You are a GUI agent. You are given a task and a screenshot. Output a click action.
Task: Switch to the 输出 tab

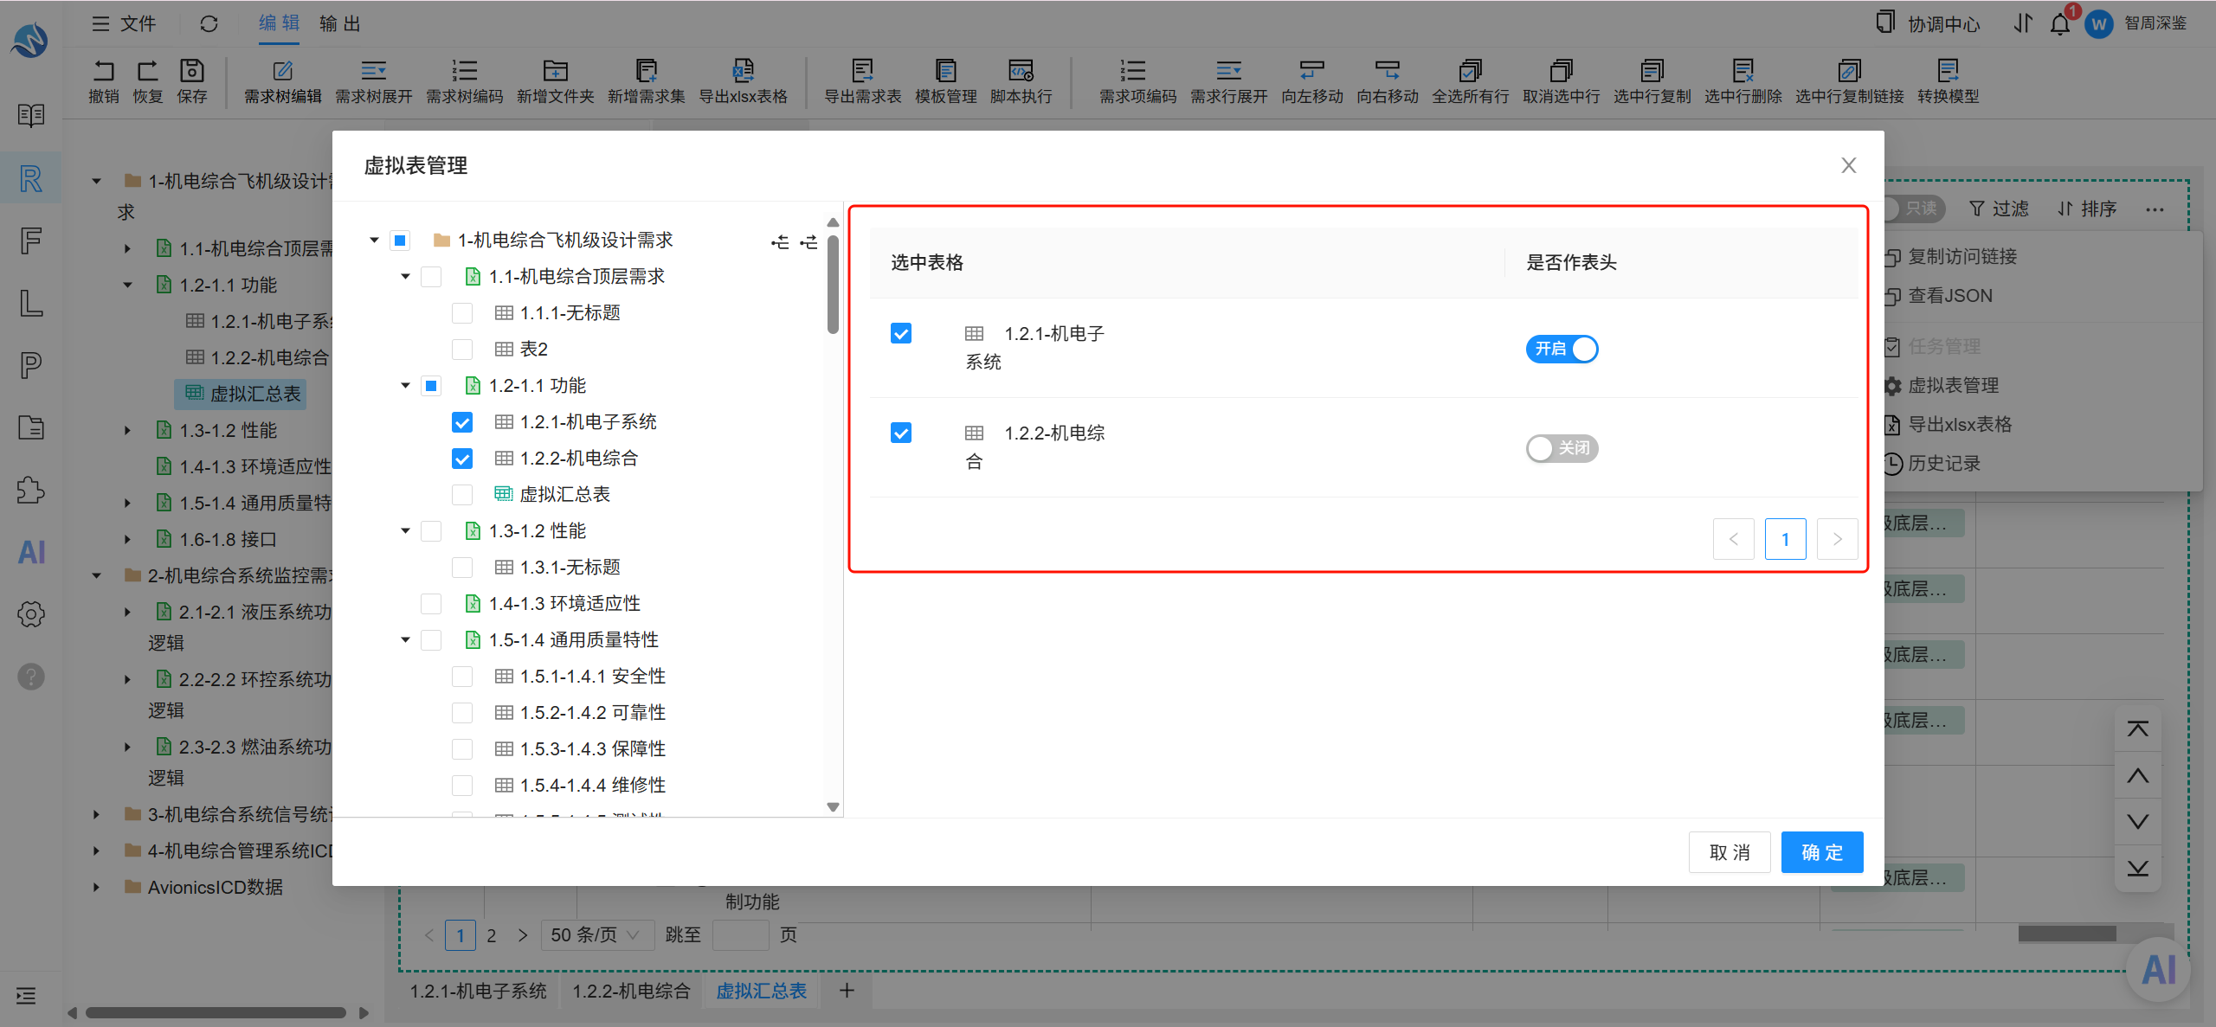(x=339, y=23)
